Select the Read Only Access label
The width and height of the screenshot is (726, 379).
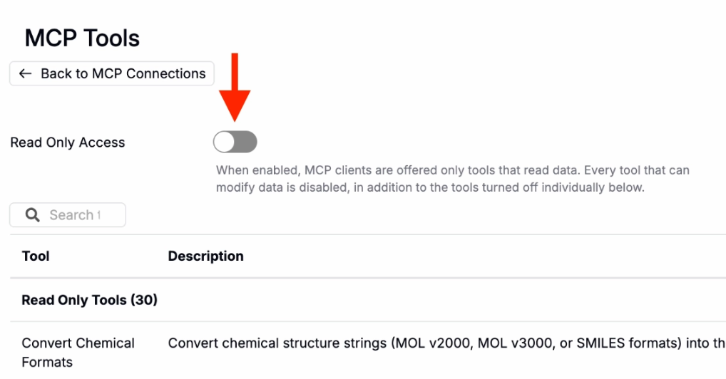(x=68, y=142)
